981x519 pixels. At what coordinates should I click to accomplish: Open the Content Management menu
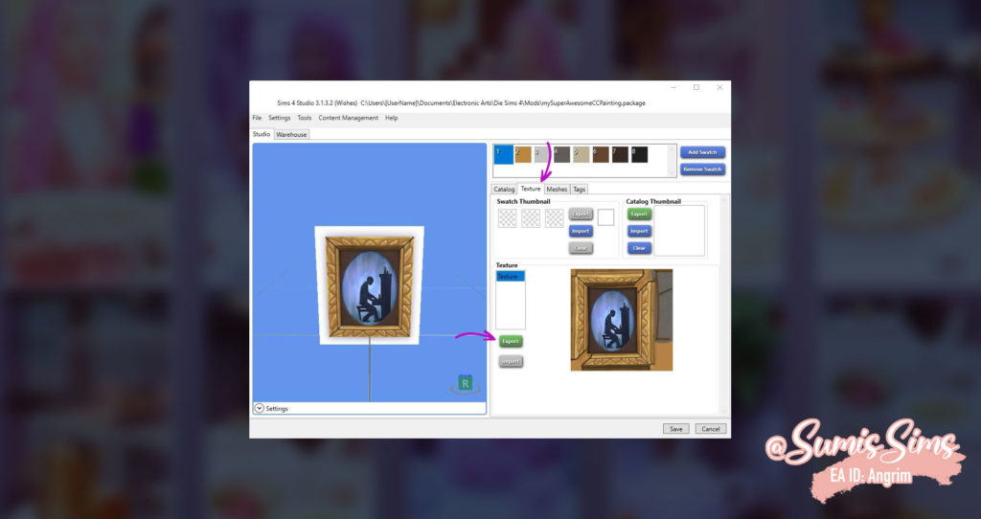coord(348,118)
